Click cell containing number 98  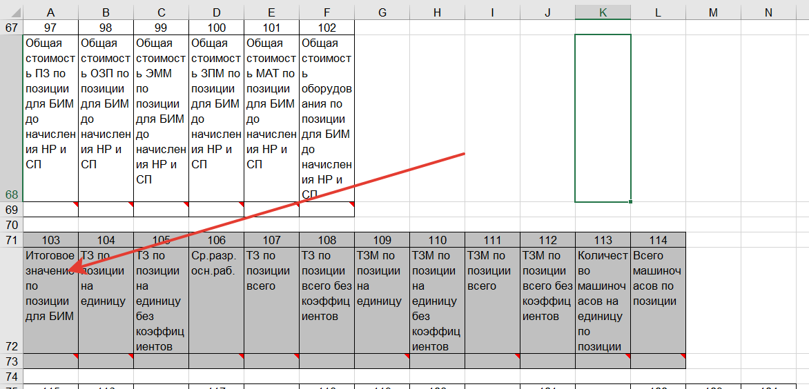pyautogui.click(x=106, y=28)
